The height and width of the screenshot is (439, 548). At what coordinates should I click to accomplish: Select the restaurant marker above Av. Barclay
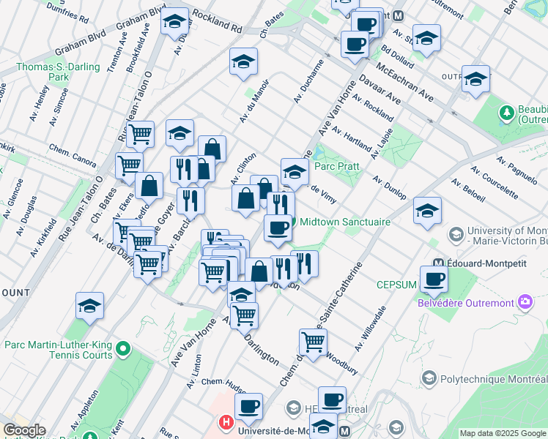[190, 202]
